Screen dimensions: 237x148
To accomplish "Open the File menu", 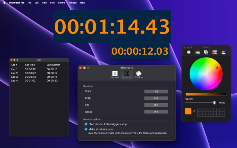I will point(29,3).
